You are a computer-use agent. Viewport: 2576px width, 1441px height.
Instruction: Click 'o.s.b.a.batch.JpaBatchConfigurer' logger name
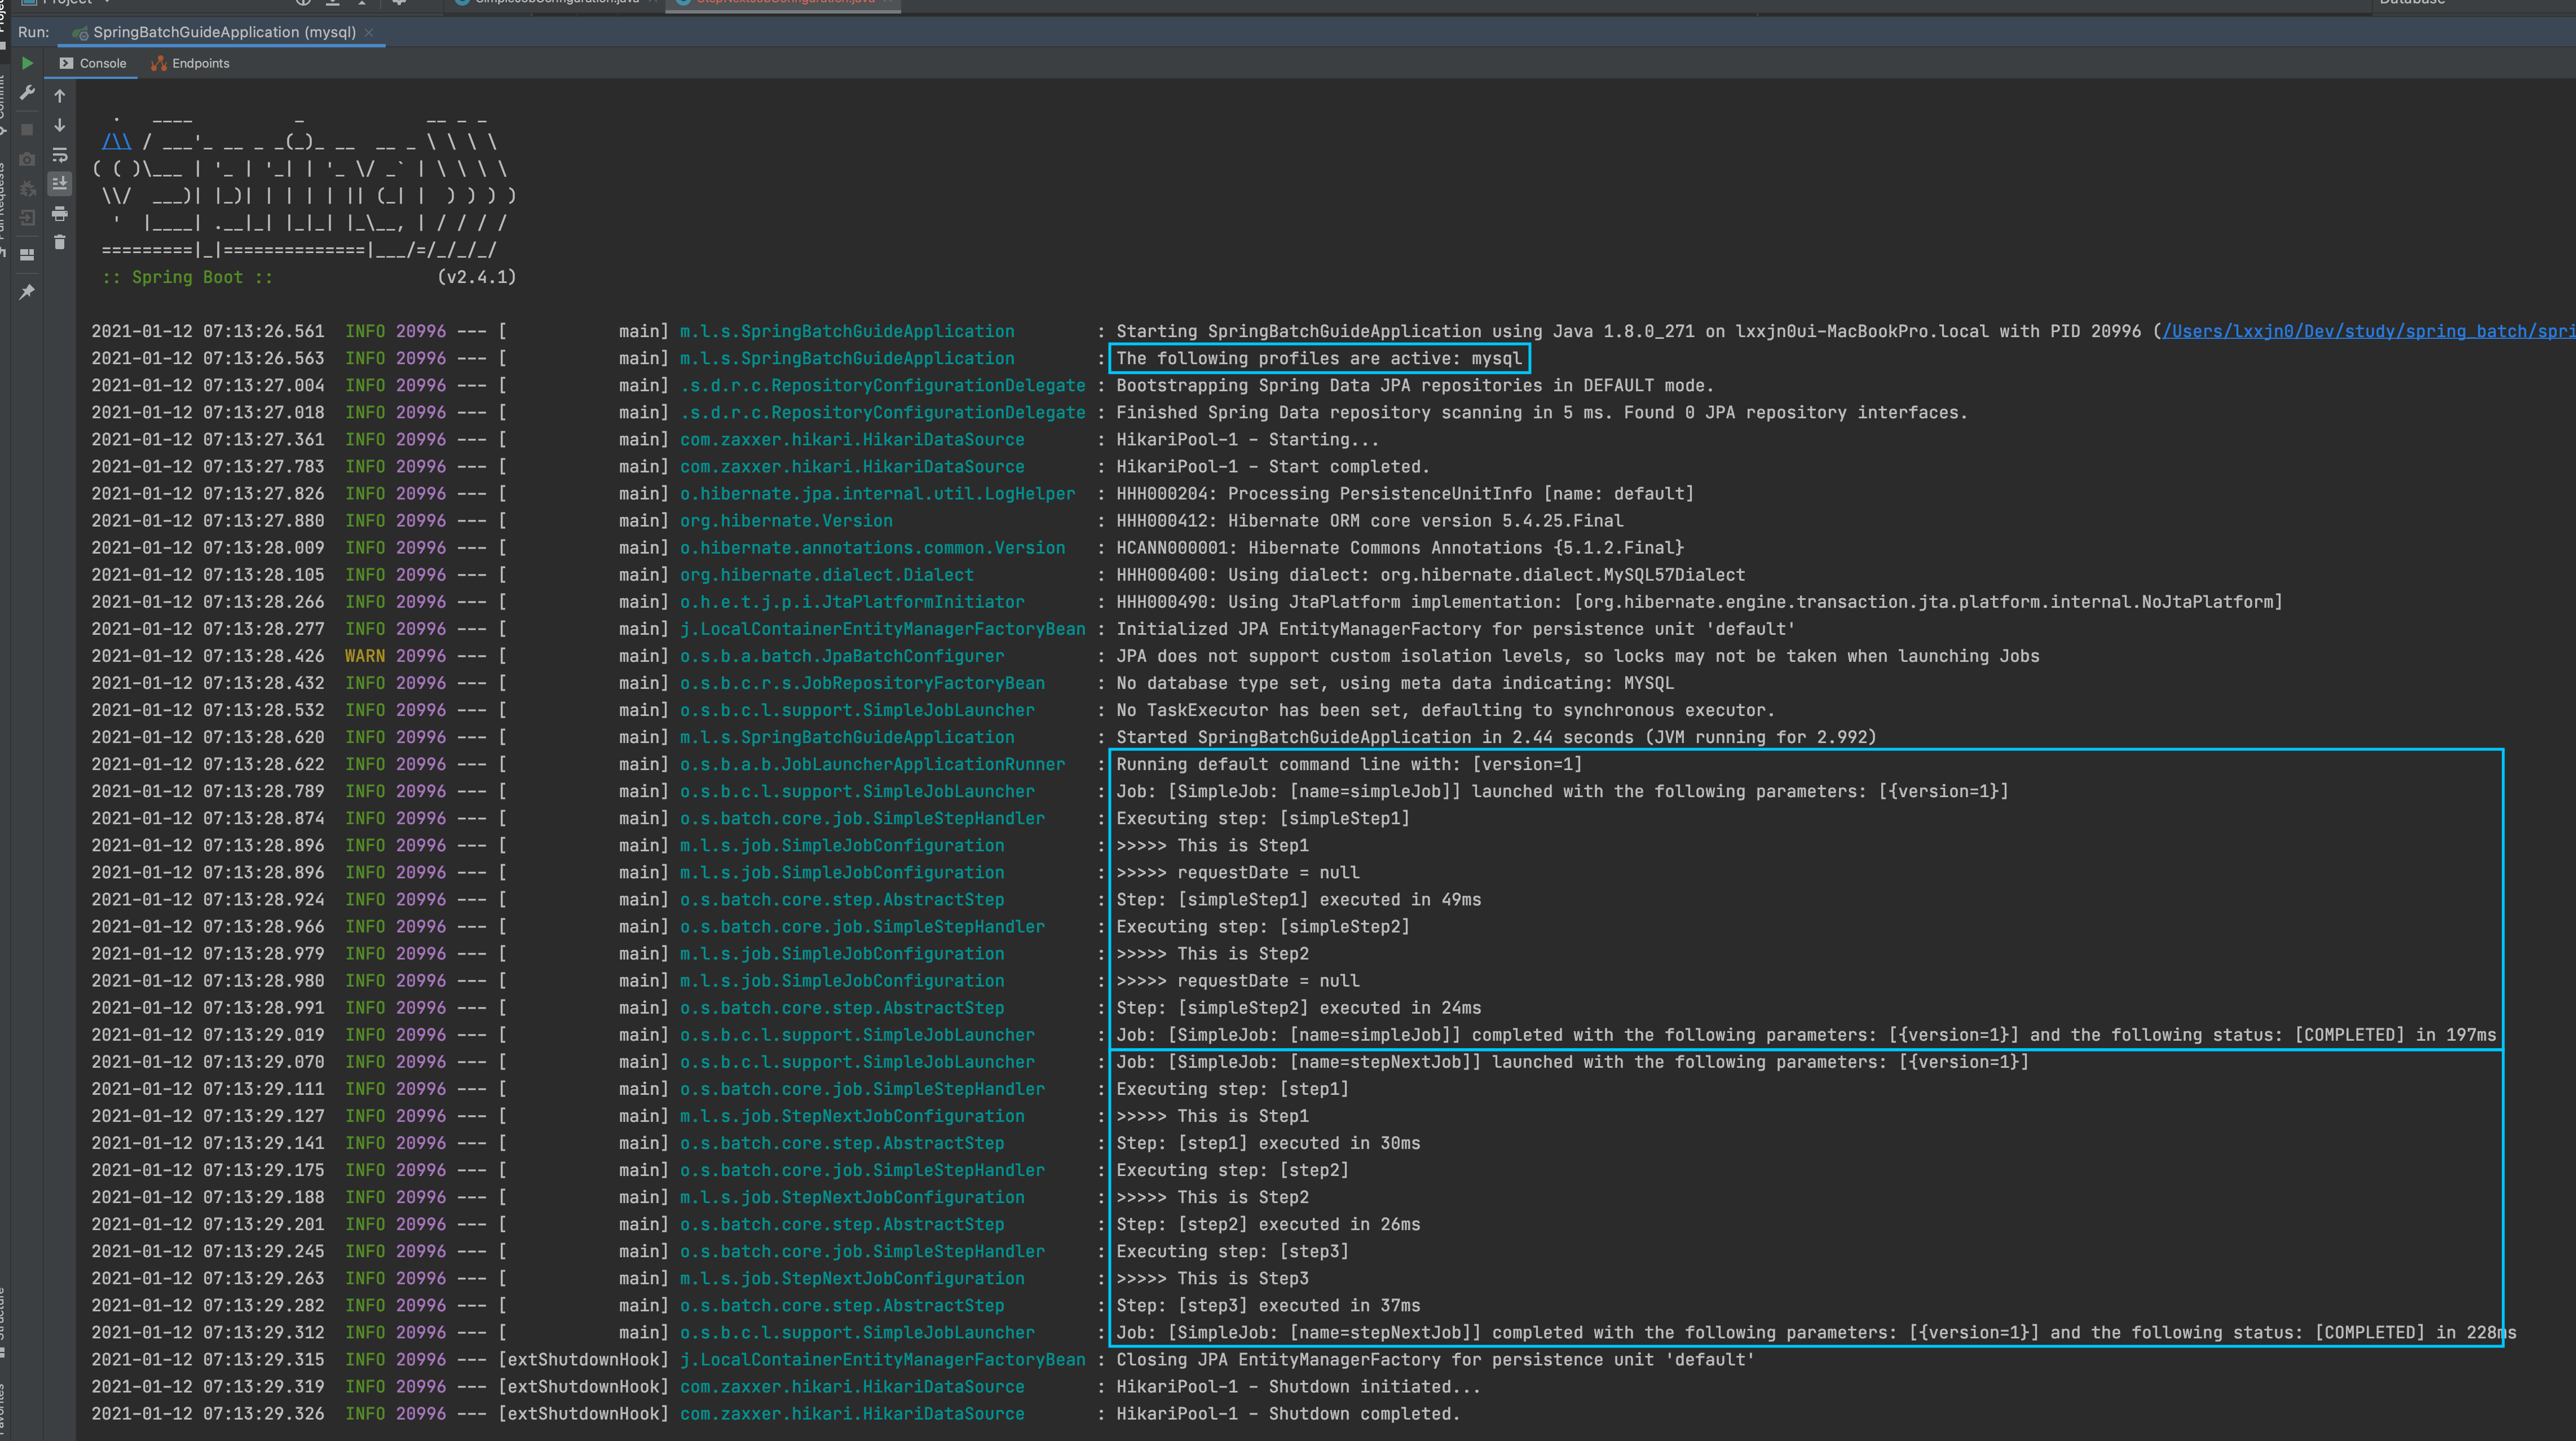[x=842, y=656]
